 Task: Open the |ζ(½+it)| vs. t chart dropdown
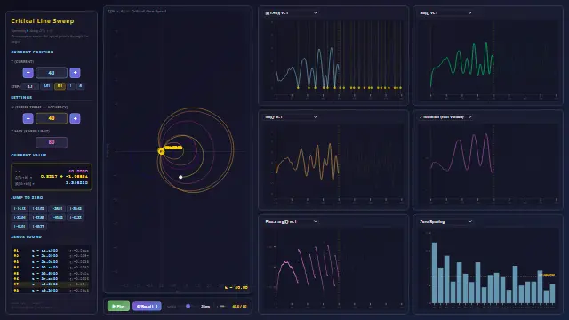[x=291, y=12]
